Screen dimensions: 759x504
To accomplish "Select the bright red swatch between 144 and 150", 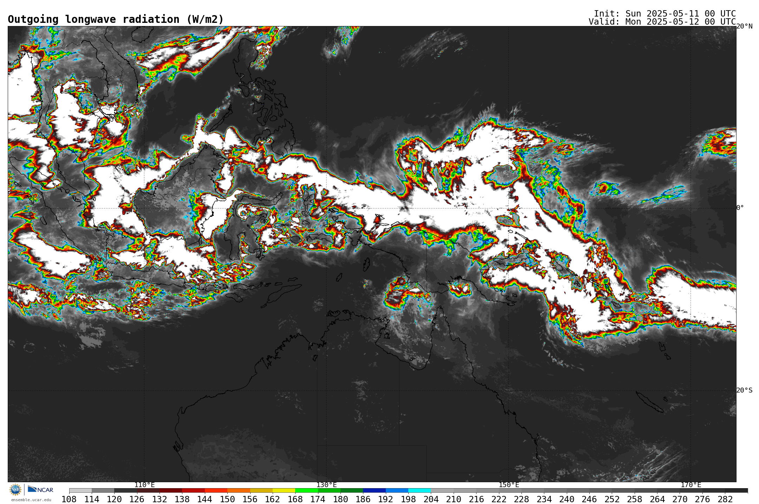I will [x=216, y=490].
